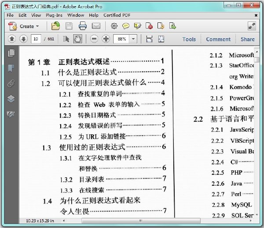
Task: Close document with menu bar X
Action: pyautogui.click(x=256, y=15)
